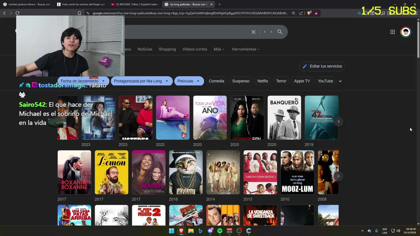This screenshot has width=420, height=236.
Task: Open the Google apps grid
Action: 392,32
